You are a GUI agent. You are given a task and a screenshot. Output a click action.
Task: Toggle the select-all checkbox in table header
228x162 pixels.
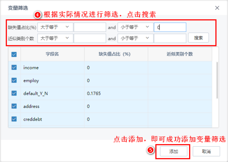(x=14, y=54)
